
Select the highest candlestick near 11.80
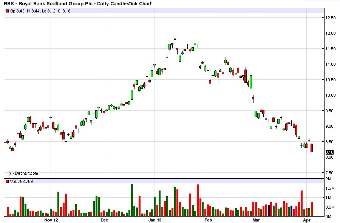coord(175,39)
